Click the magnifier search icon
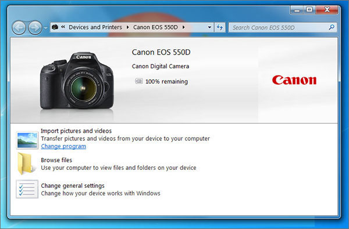The image size is (349, 229). click(x=332, y=27)
